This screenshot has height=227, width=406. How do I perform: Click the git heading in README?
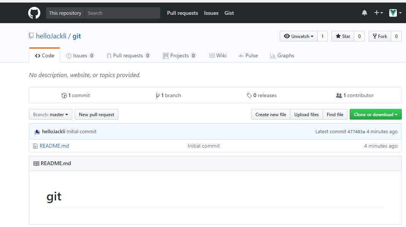pyautogui.click(x=54, y=197)
